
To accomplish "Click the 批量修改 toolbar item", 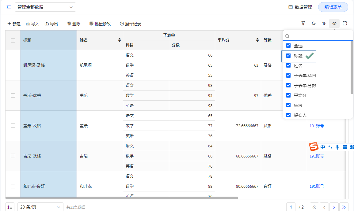I will (100, 24).
